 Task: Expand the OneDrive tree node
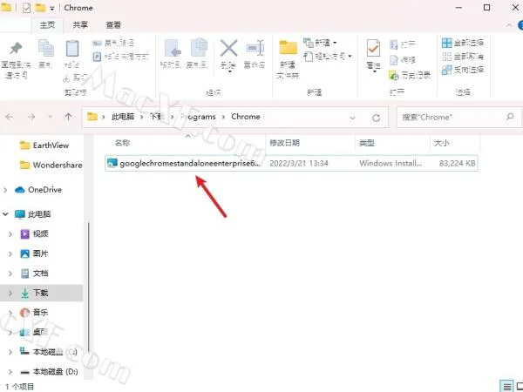[x=5, y=190]
